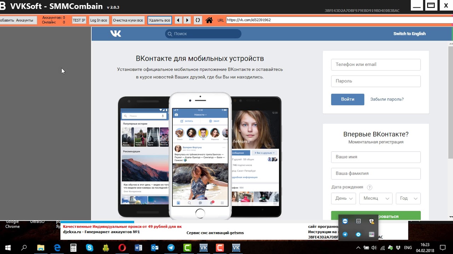453x254 pixels.
Task: Click the VK logo in the page header
Action: click(x=116, y=34)
